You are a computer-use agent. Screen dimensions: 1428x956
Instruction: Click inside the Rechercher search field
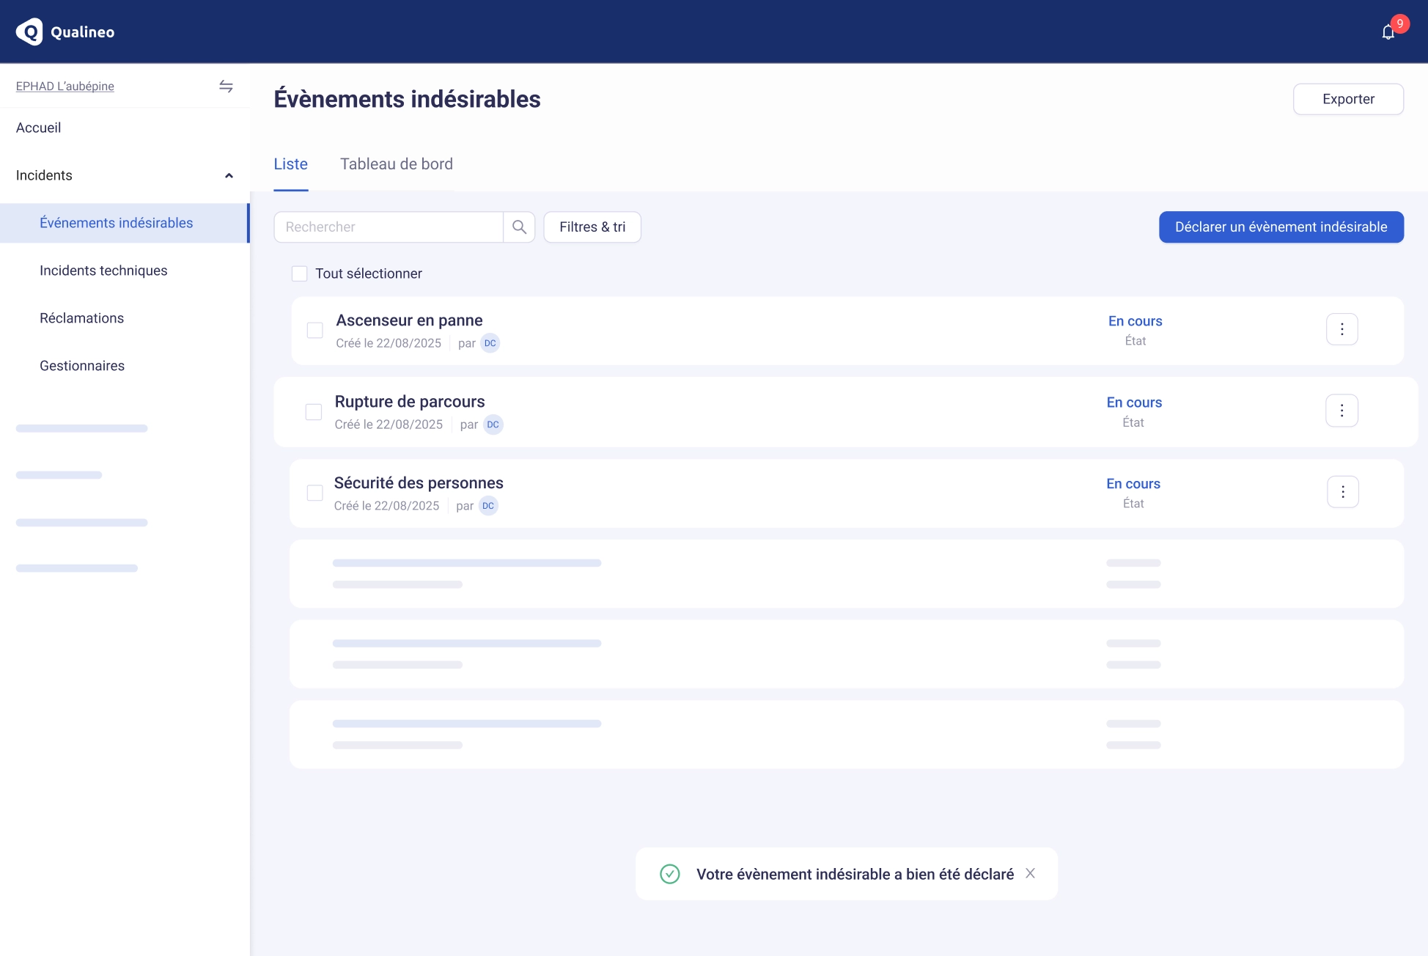point(388,227)
